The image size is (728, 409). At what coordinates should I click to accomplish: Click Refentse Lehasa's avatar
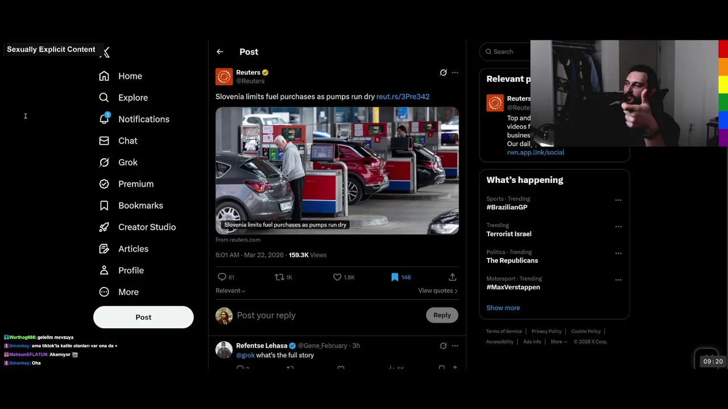point(224,350)
